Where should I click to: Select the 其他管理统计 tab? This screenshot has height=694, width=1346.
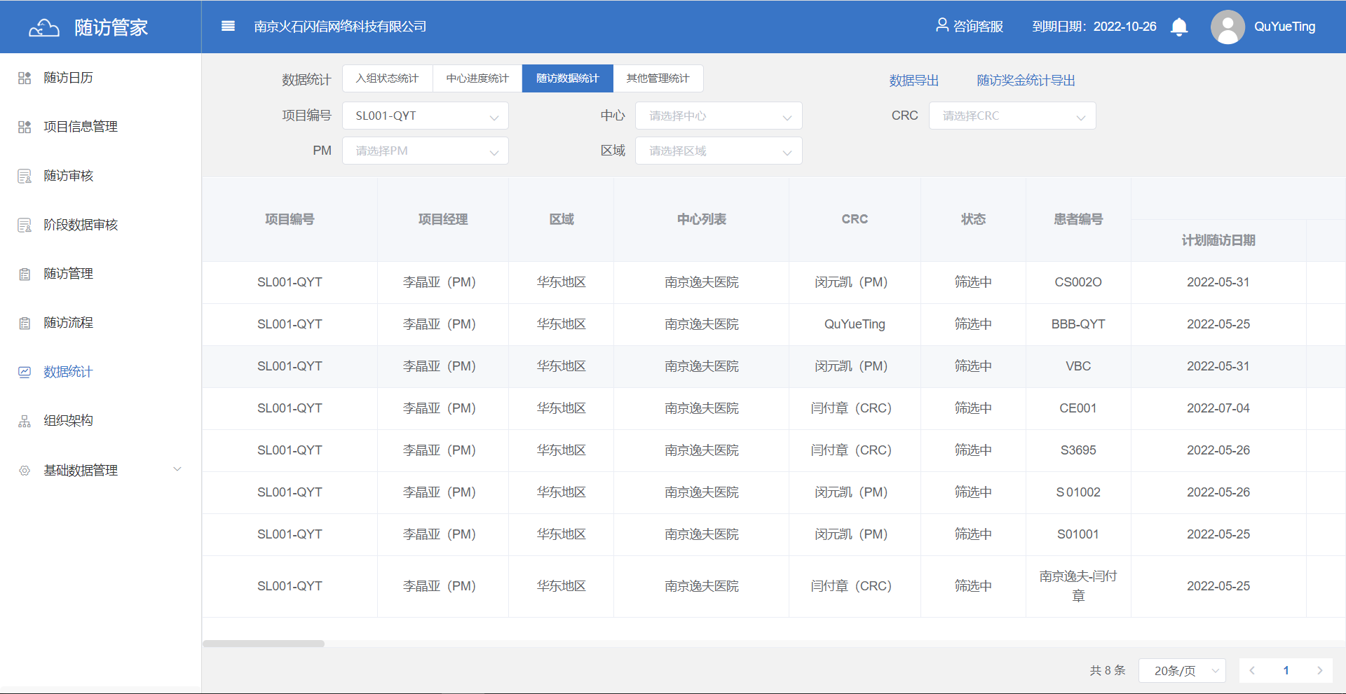click(x=658, y=78)
